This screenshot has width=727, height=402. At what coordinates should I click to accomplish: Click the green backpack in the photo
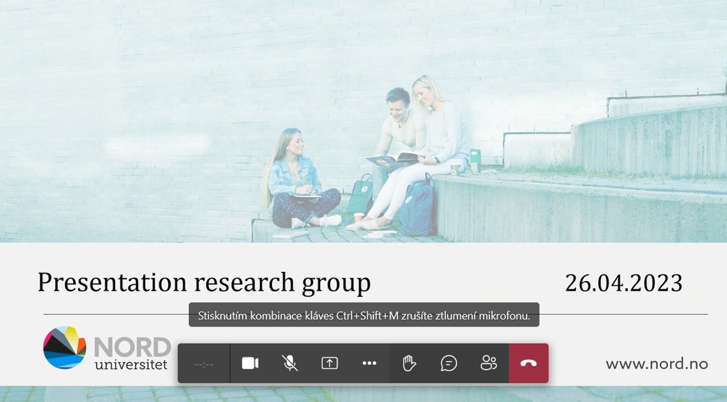coord(360,195)
